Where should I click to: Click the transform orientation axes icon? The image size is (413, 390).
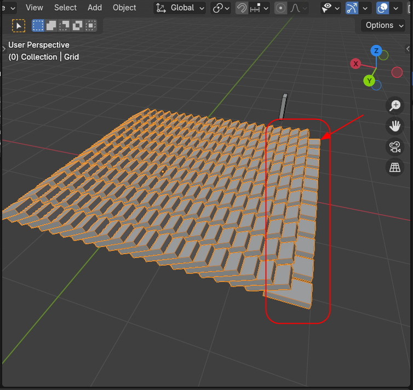[x=160, y=8]
